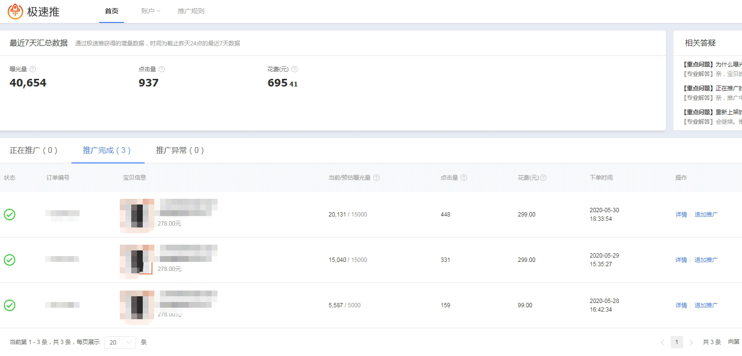Click 追加推广 for the 2020-05-28 order
This screenshot has width=742, height=356.
pyautogui.click(x=706, y=305)
